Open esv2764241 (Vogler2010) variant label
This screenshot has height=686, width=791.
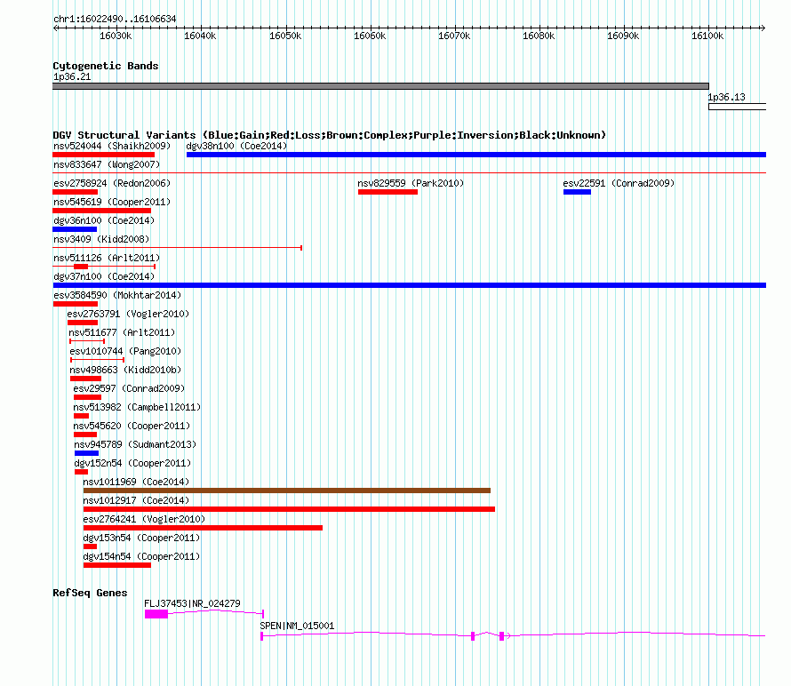(x=144, y=519)
